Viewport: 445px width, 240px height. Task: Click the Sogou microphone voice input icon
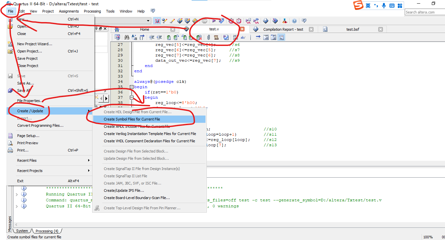point(384,6)
